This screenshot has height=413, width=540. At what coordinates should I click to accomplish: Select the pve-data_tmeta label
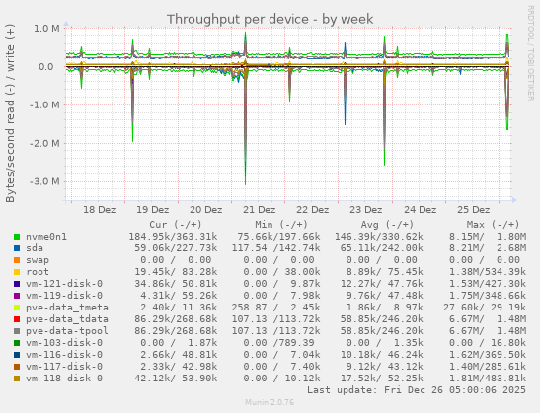pos(67,308)
